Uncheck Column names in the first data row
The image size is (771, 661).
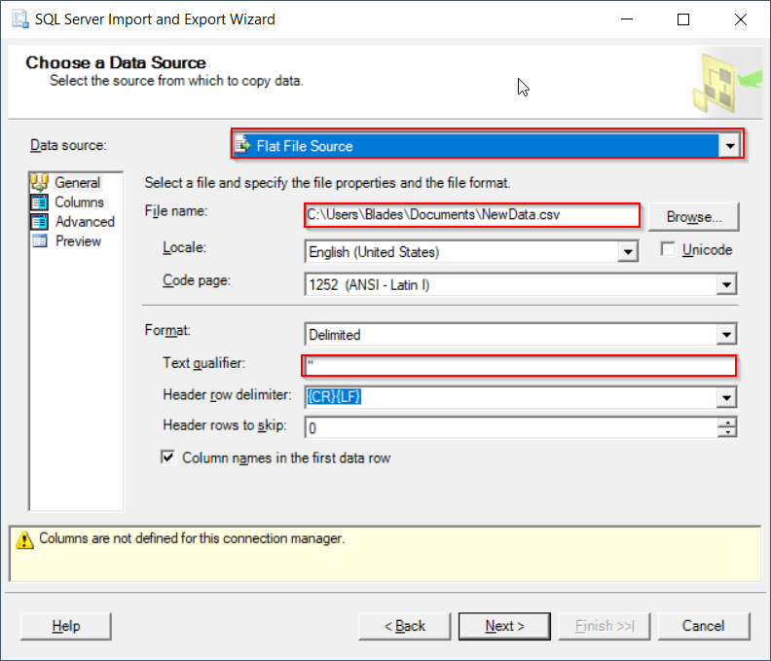[x=167, y=458]
